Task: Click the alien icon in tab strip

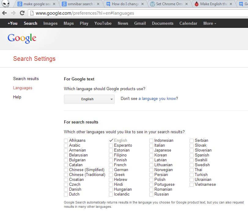Action: click(6, 3)
